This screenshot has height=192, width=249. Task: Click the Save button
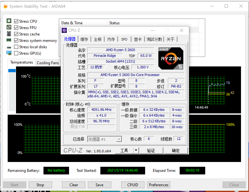tap(99, 185)
